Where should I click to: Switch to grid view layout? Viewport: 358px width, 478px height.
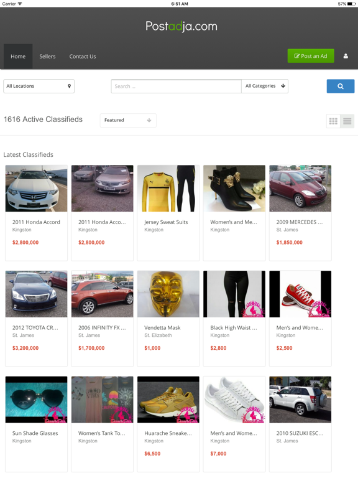tap(333, 121)
